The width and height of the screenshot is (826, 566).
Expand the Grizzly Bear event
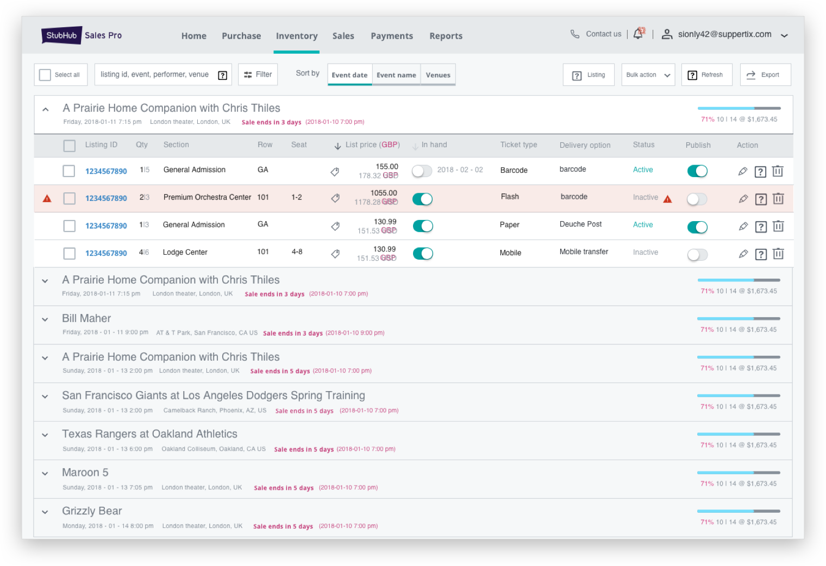pos(45,512)
